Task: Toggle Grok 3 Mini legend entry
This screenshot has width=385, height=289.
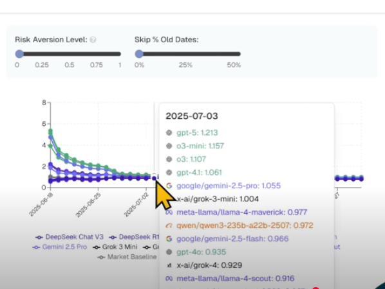Action: [115, 247]
